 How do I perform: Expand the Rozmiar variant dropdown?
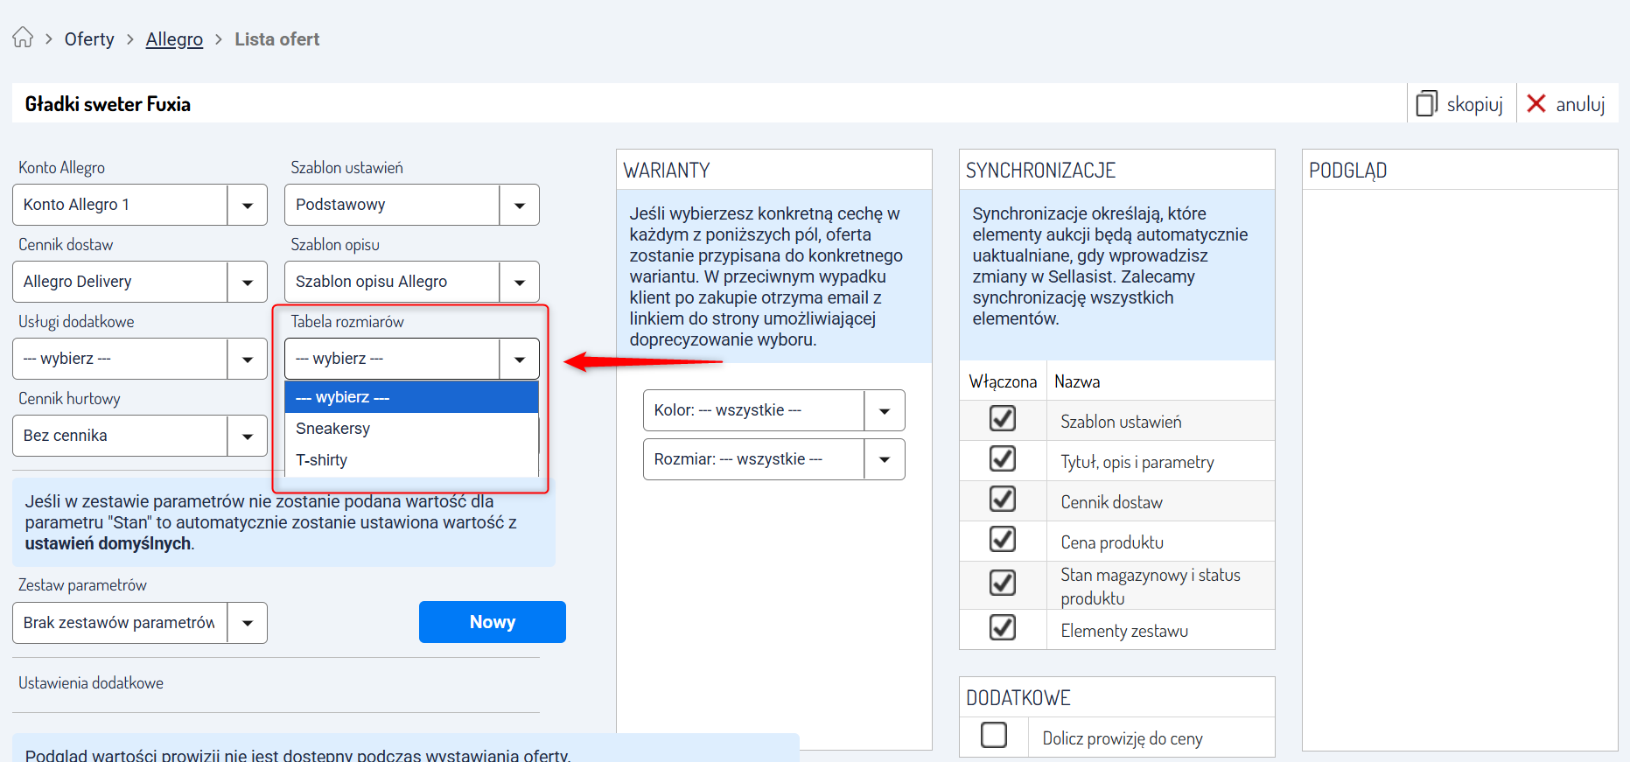point(885,460)
